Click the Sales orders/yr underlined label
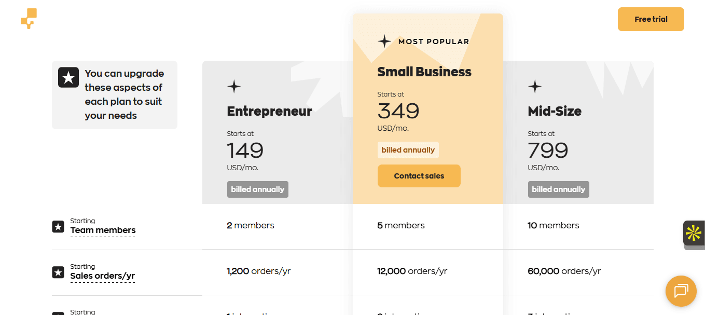The height and width of the screenshot is (315, 705). pos(102,276)
